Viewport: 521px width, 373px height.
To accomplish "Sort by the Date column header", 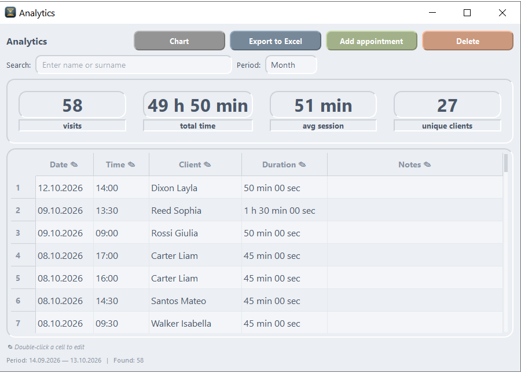I will pyautogui.click(x=64, y=164).
